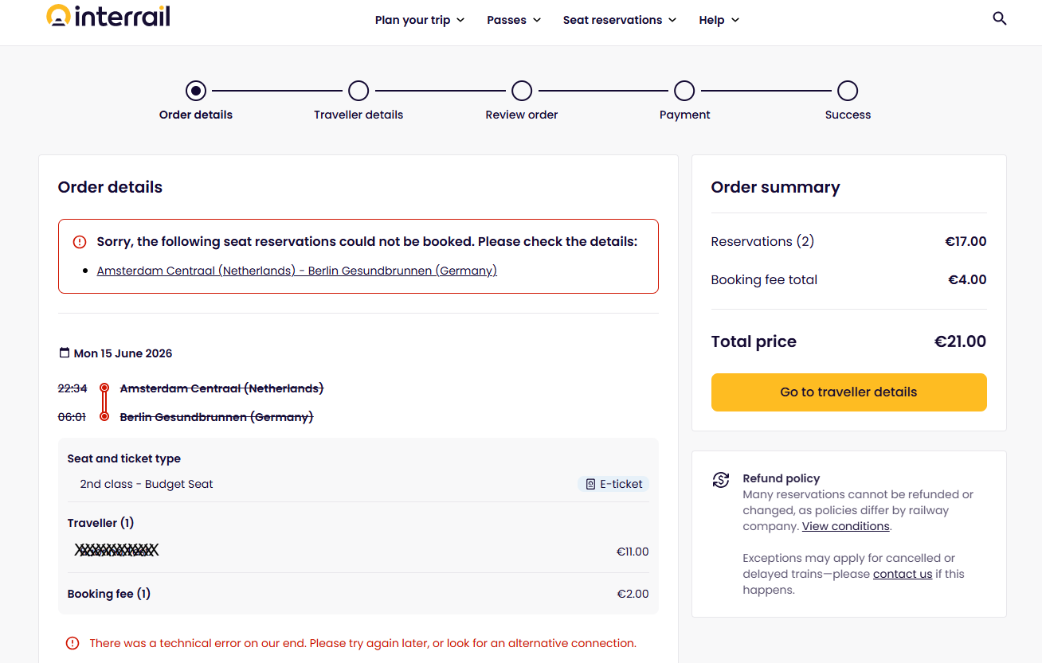Click the technical error warning icon

coord(72,643)
